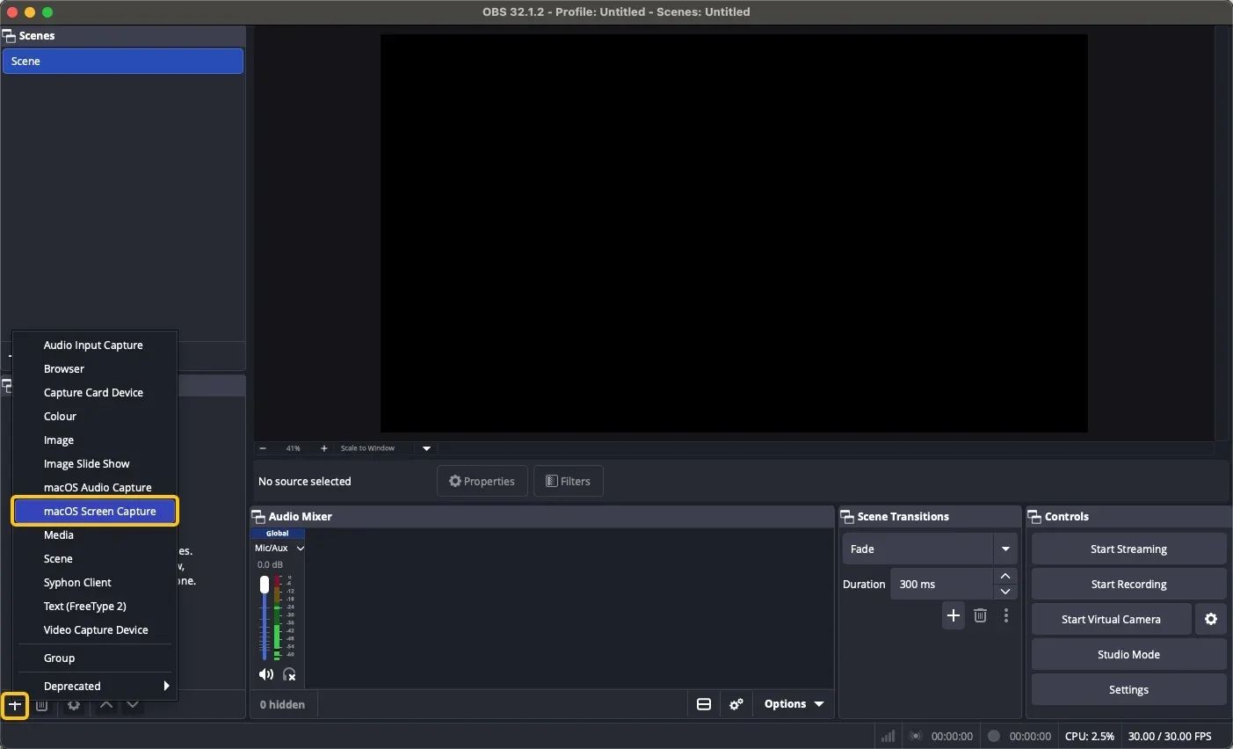Expand the Deprecated submenu
The width and height of the screenshot is (1233, 749).
pos(95,686)
